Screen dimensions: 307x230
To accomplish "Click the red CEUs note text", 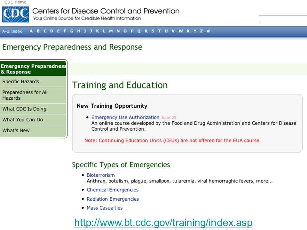I will coord(172,141).
